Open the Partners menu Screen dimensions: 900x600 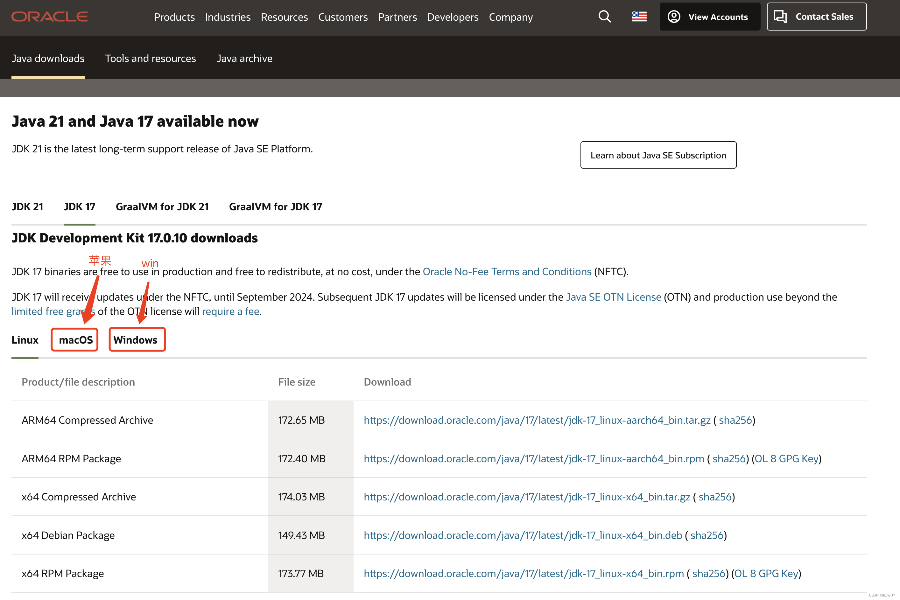pyautogui.click(x=397, y=17)
